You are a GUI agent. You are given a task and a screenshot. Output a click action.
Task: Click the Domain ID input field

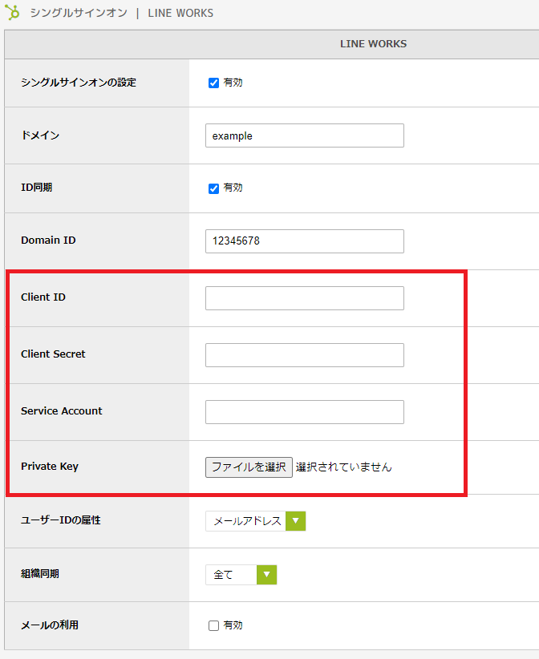[305, 241]
